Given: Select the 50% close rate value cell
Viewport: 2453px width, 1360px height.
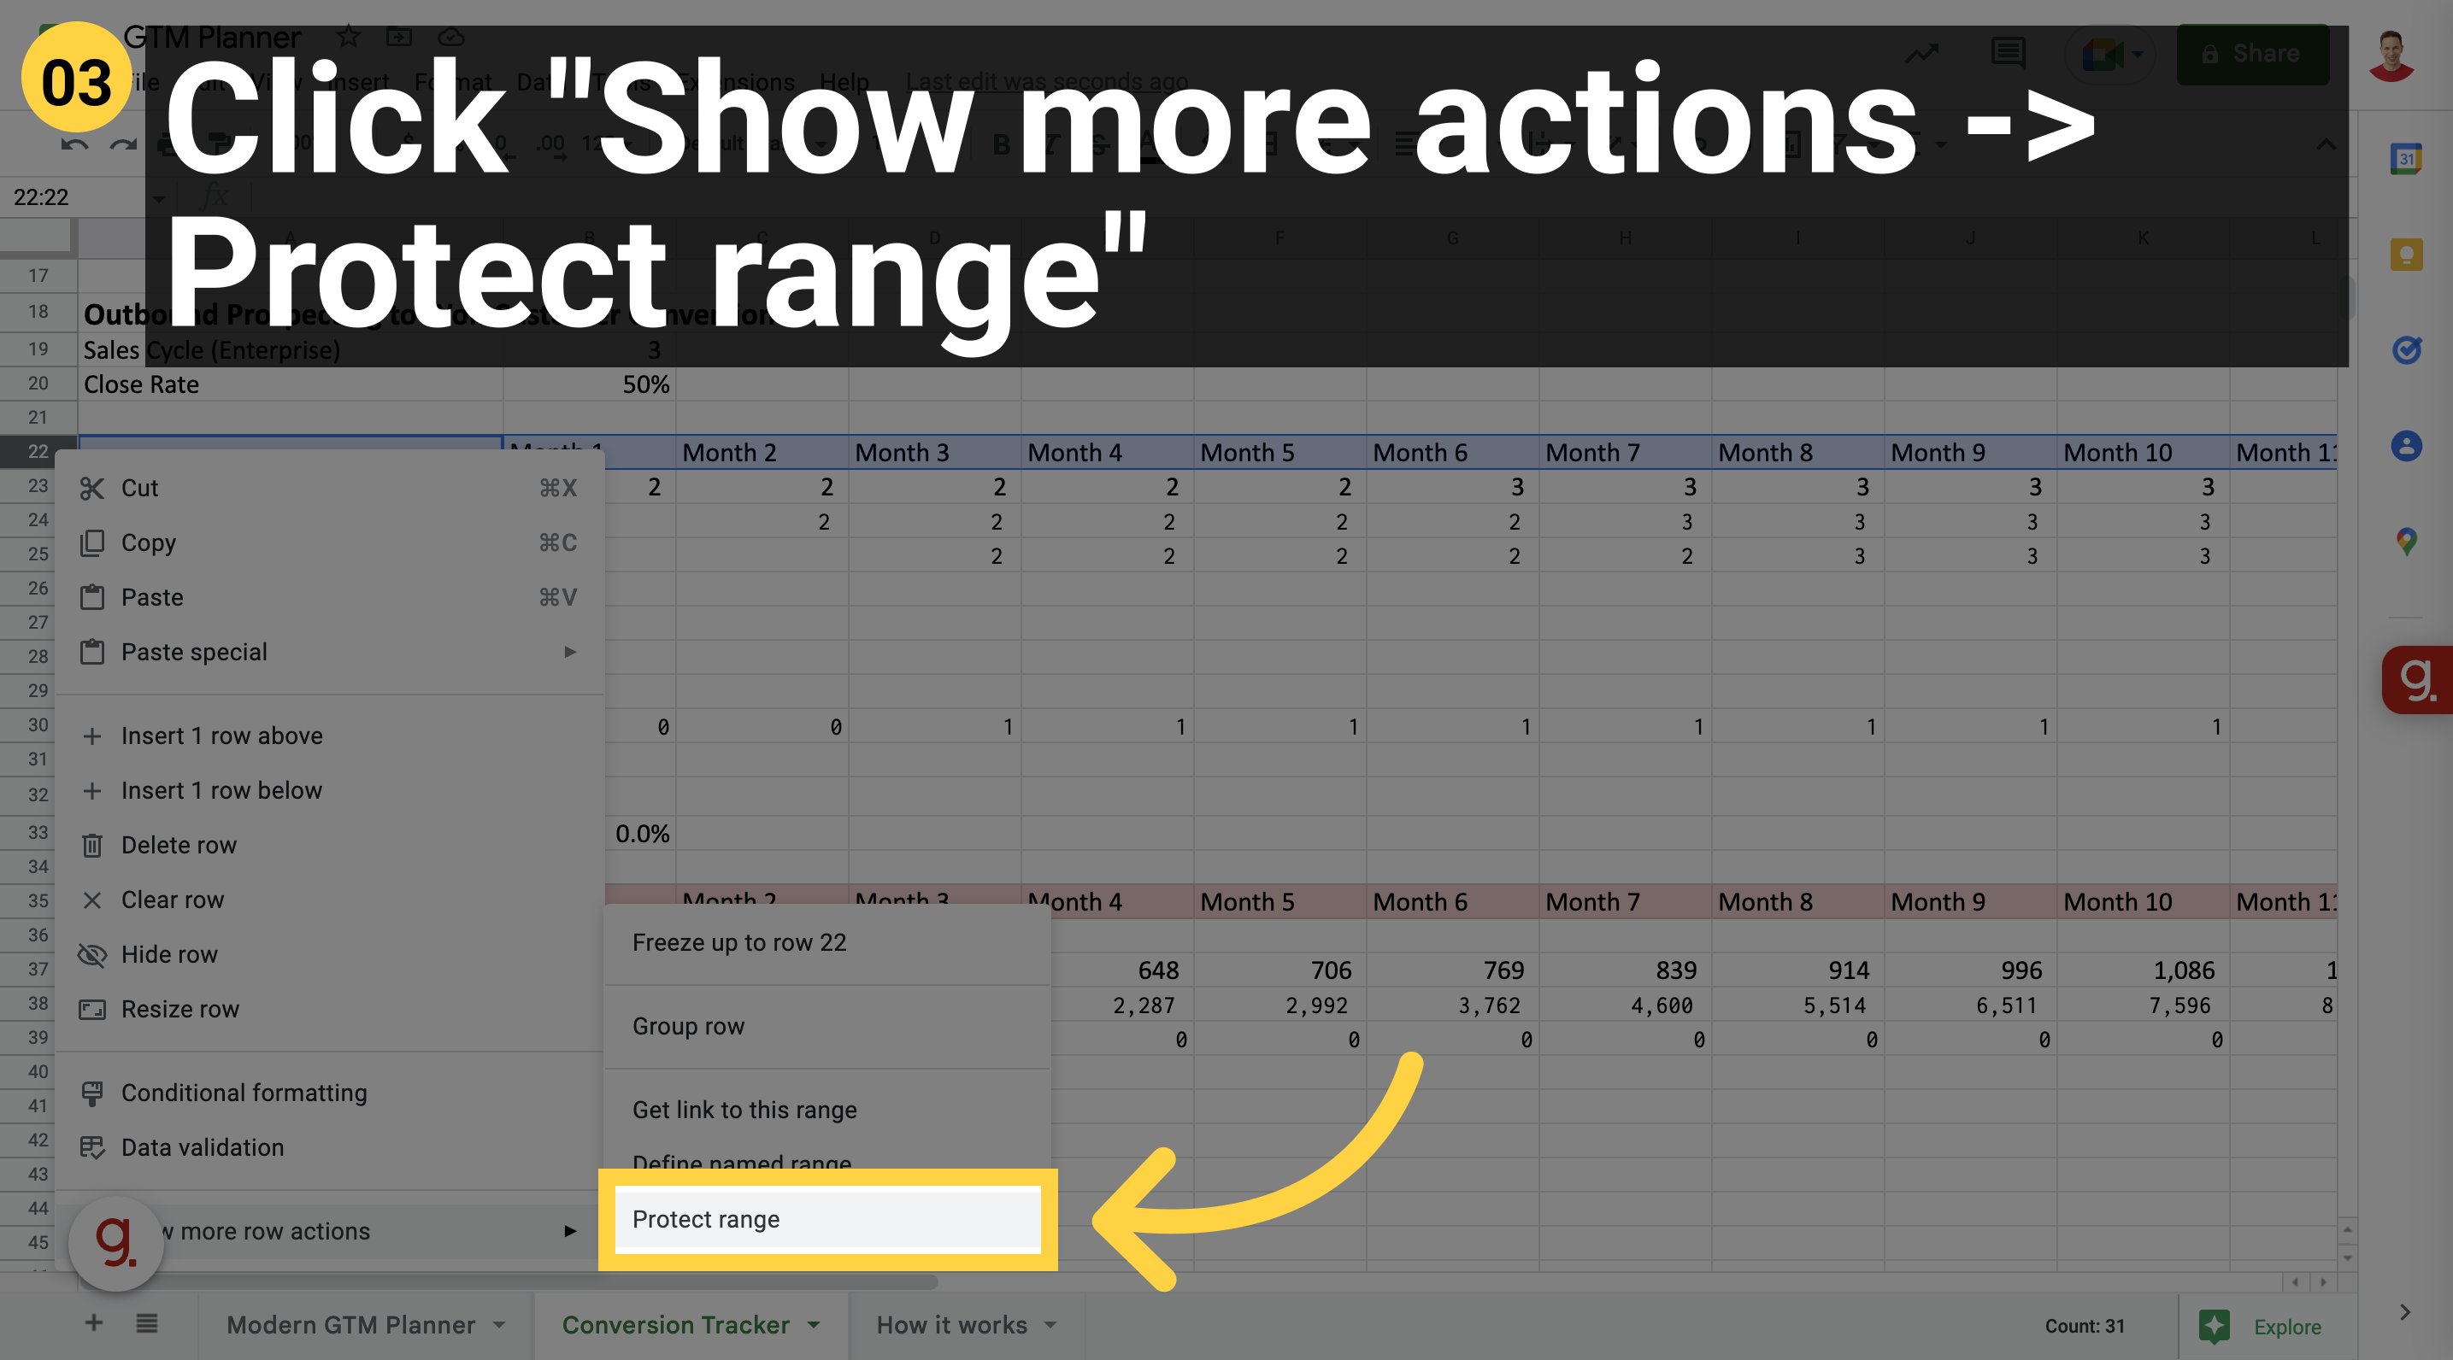Looking at the screenshot, I should point(590,384).
